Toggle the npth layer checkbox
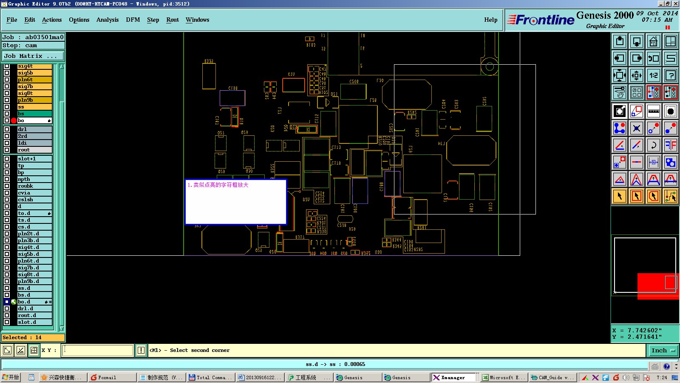The width and height of the screenshot is (680, 383). click(x=7, y=179)
